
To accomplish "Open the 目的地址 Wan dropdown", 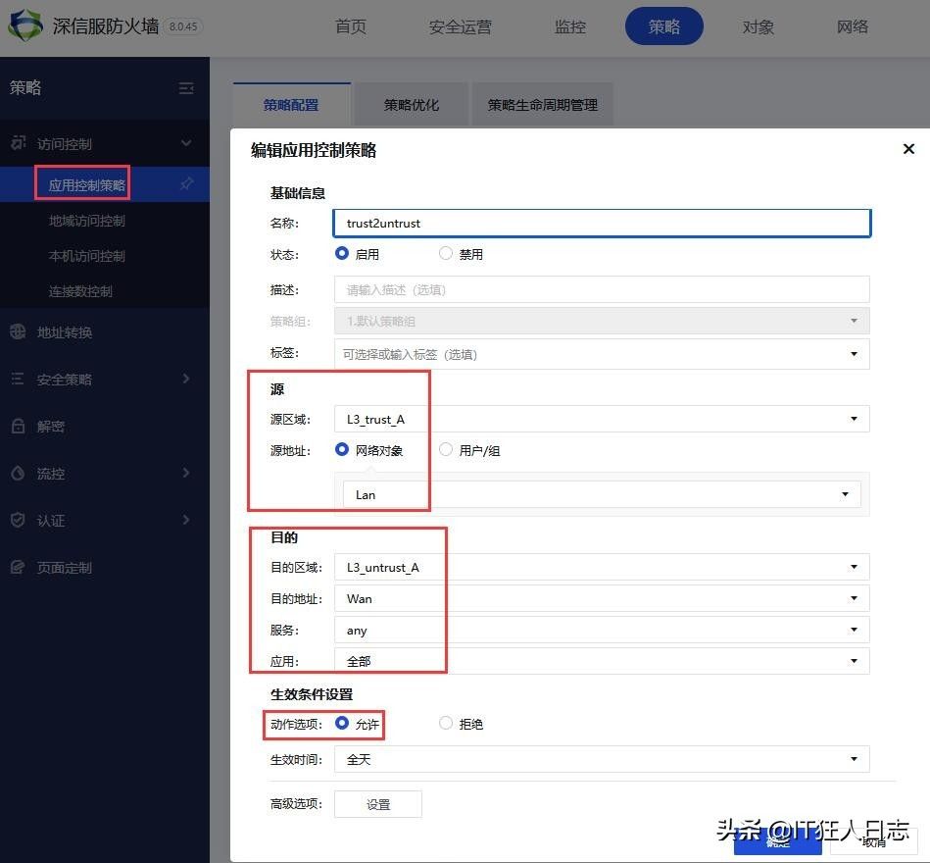I will click(x=602, y=598).
